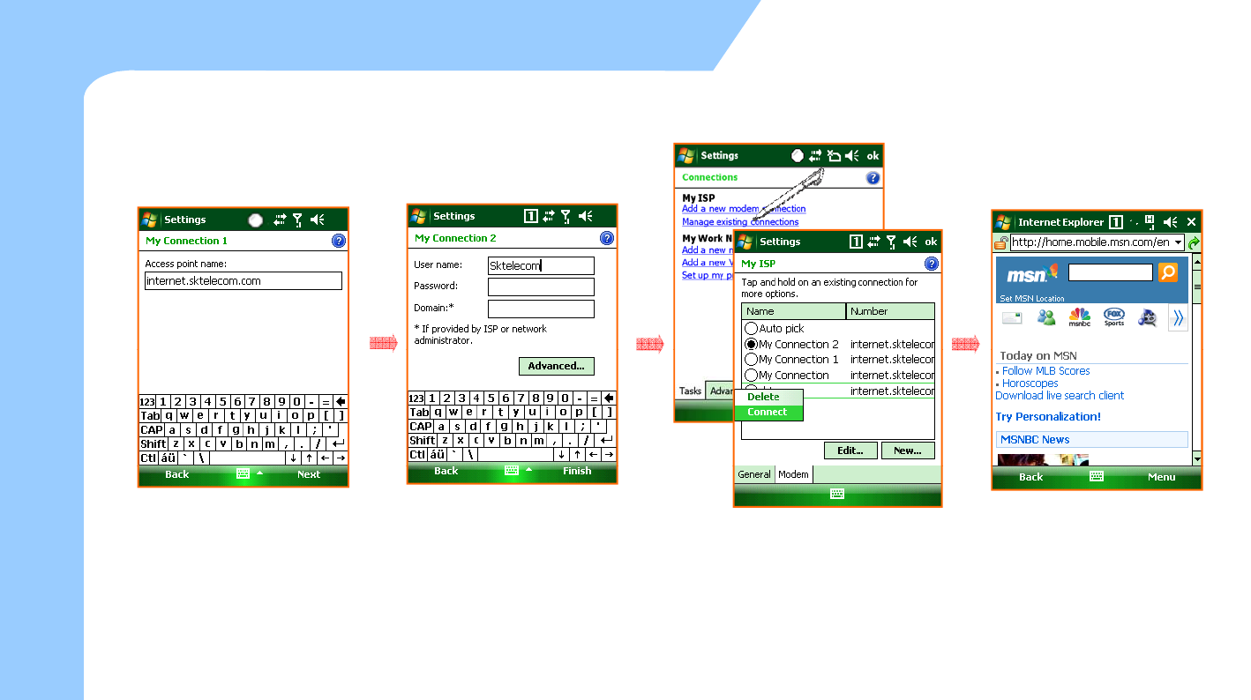Expand more MSN channels with the double chevron
Screen dimensions: 1251x700
(1178, 318)
